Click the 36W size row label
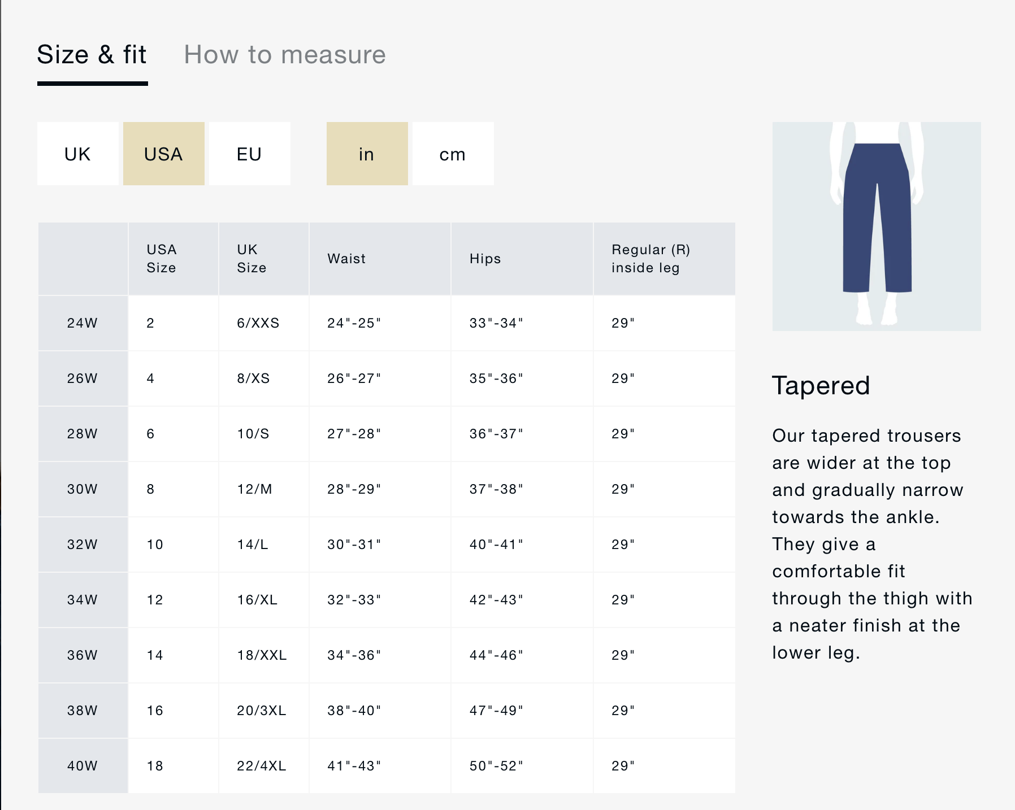1015x810 pixels. [x=83, y=655]
